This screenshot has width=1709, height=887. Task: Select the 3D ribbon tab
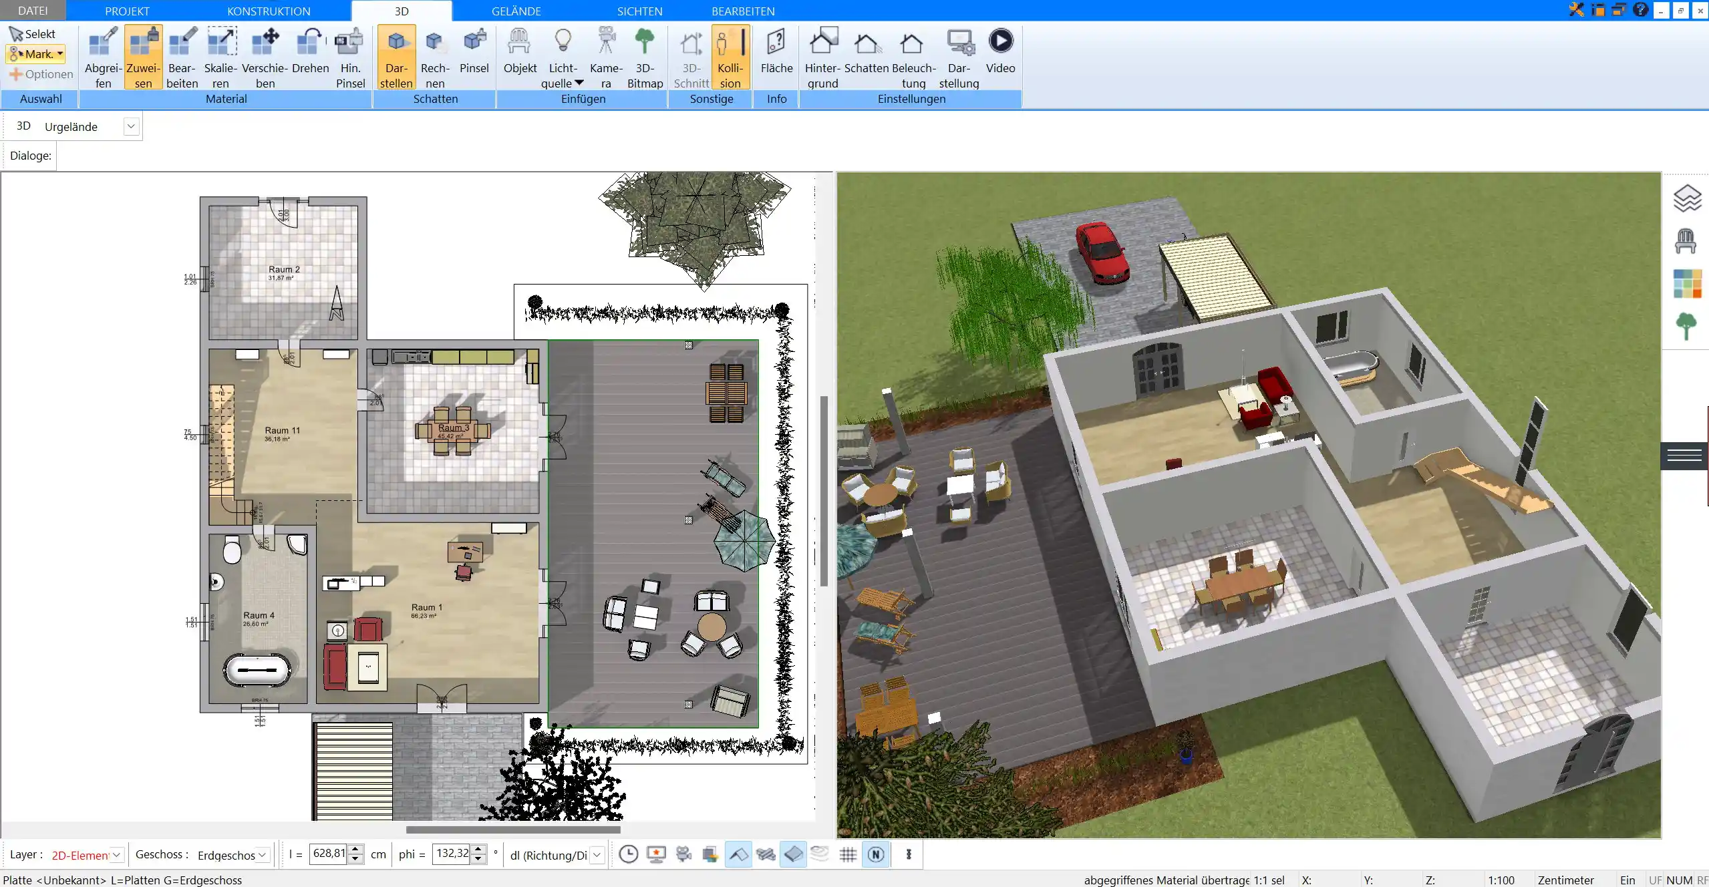point(402,11)
